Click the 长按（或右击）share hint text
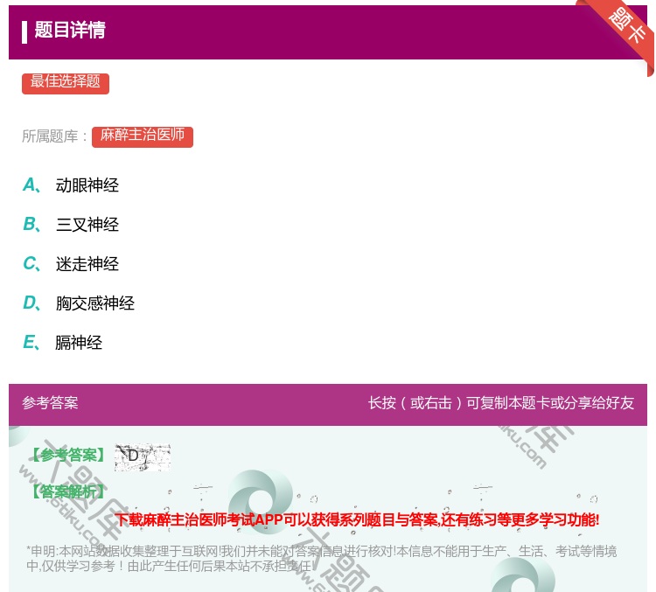 [x=500, y=403]
